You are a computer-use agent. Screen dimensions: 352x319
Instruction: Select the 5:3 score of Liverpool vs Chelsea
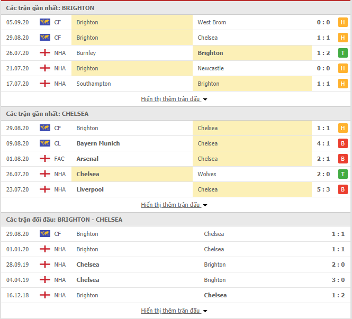[x=323, y=189]
